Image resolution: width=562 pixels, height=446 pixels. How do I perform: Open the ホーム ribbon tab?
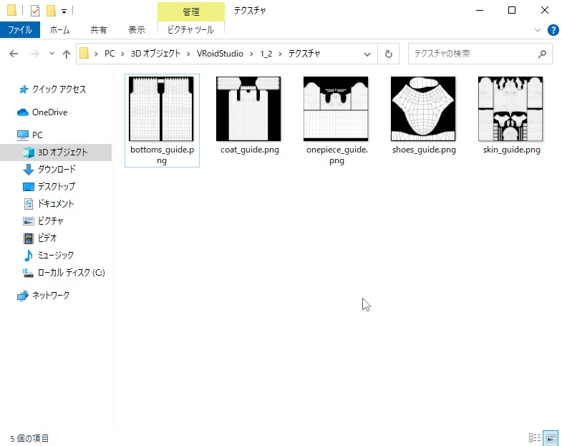(x=59, y=30)
